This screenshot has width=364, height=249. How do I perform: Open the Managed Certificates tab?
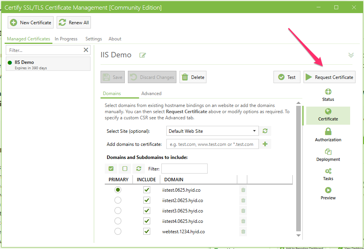(29, 39)
